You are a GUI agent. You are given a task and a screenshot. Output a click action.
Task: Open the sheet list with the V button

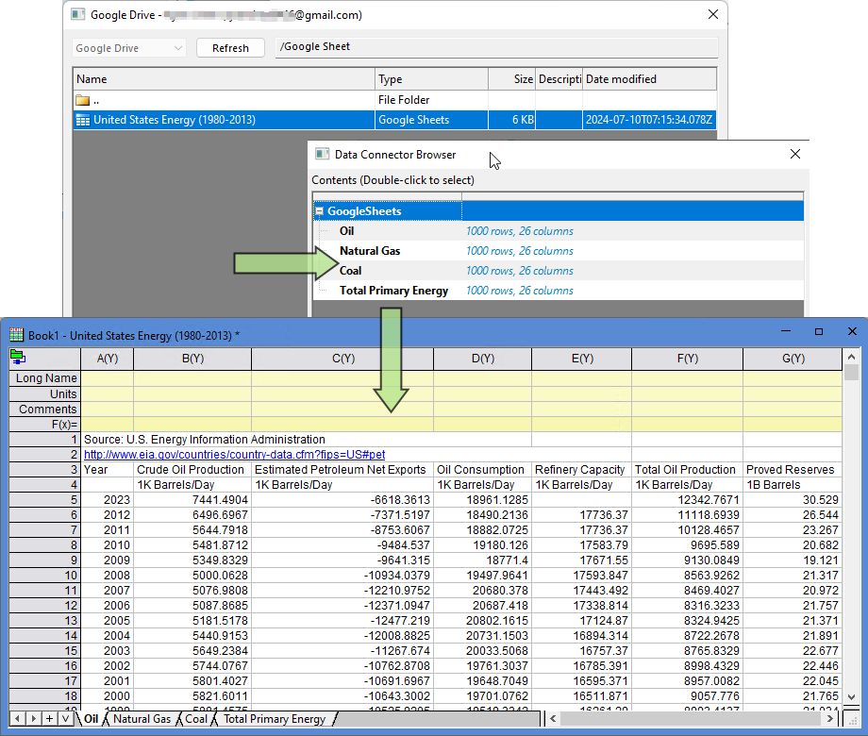click(65, 718)
